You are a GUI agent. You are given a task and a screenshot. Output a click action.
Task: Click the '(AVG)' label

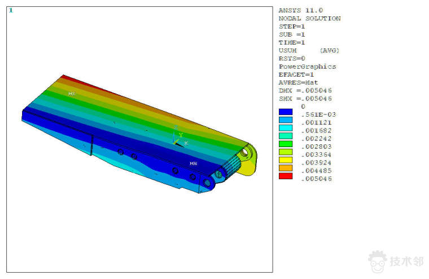pyautogui.click(x=330, y=51)
